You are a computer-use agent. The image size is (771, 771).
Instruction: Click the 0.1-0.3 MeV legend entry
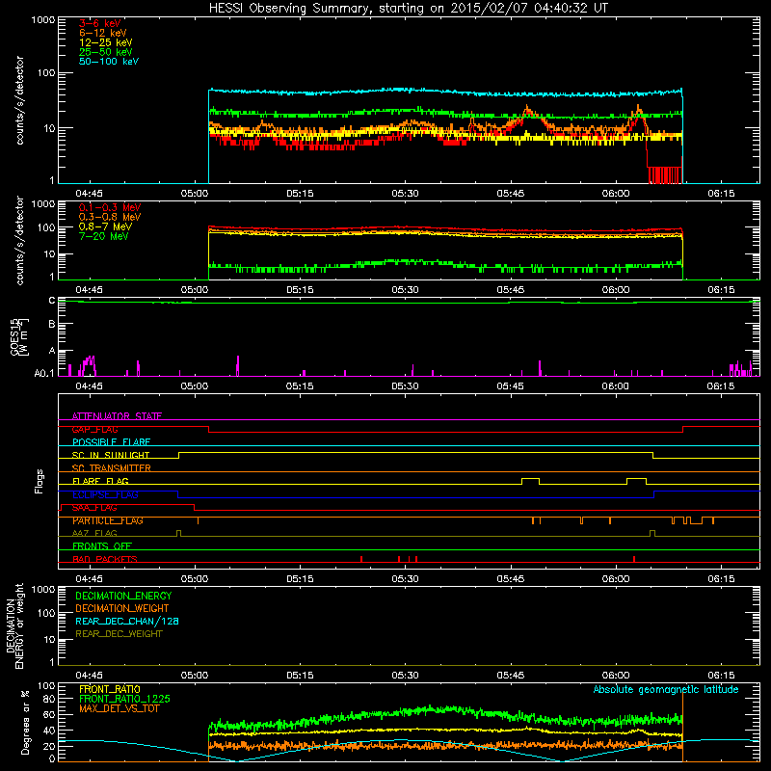click(110, 207)
